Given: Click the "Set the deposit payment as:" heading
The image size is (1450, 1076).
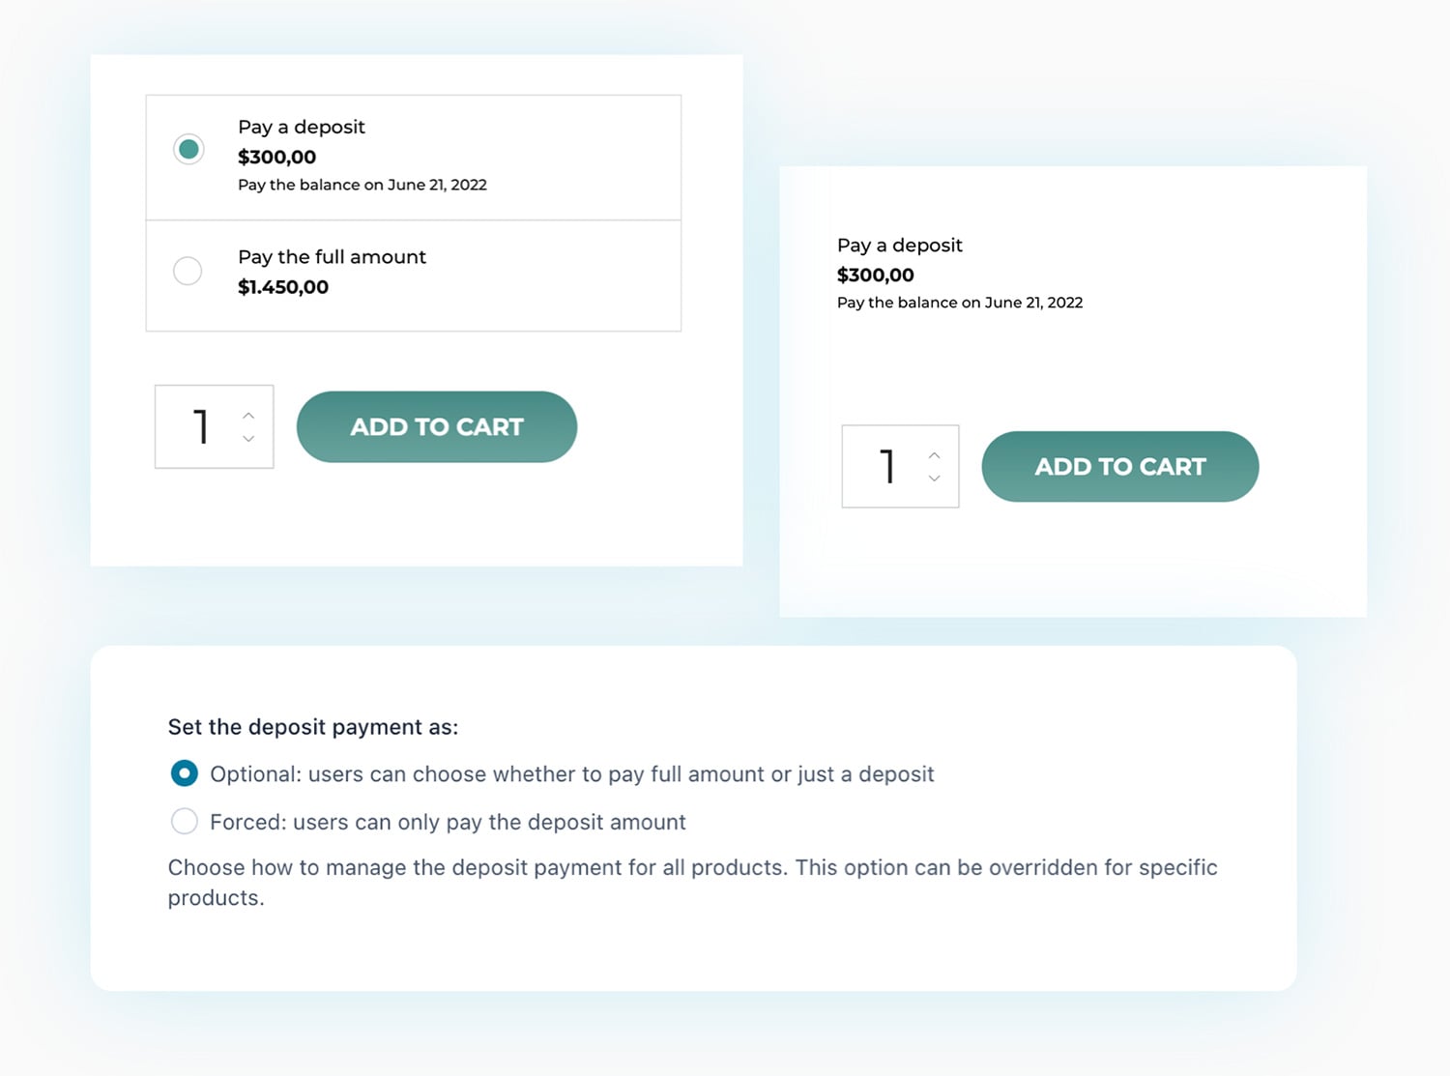Looking at the screenshot, I should click(313, 726).
